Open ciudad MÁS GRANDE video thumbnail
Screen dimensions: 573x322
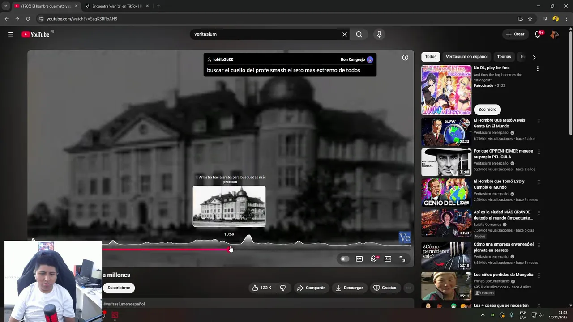coord(446,223)
